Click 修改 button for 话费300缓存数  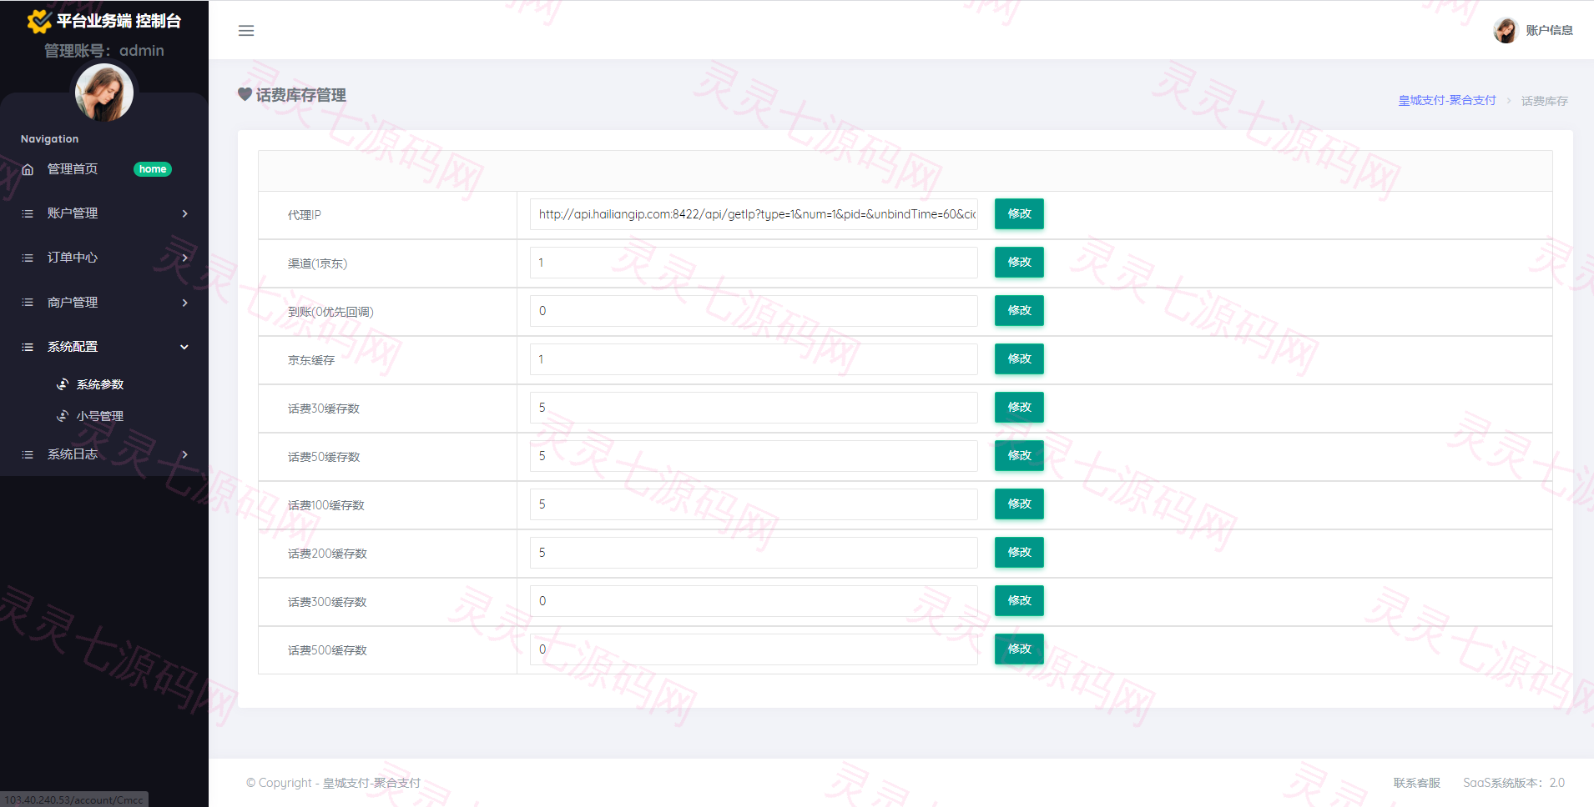click(x=1019, y=600)
